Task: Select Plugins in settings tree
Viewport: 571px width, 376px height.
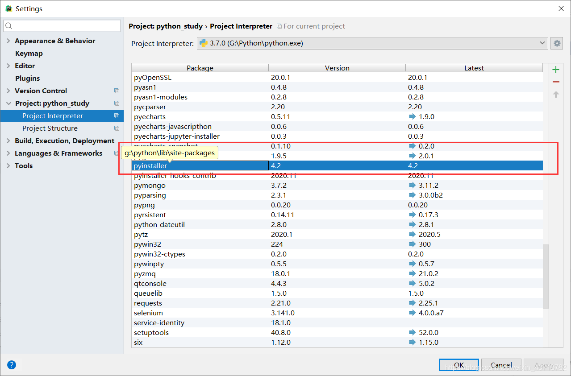Action: point(28,79)
